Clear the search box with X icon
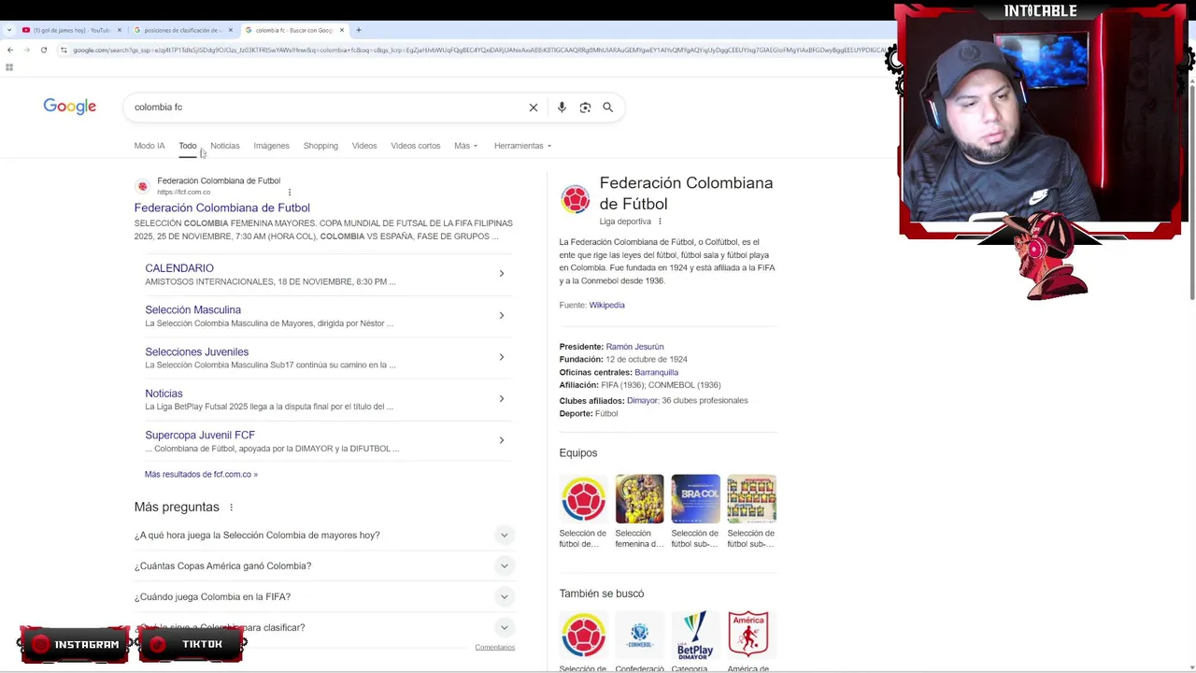The height and width of the screenshot is (673, 1196). click(x=534, y=107)
